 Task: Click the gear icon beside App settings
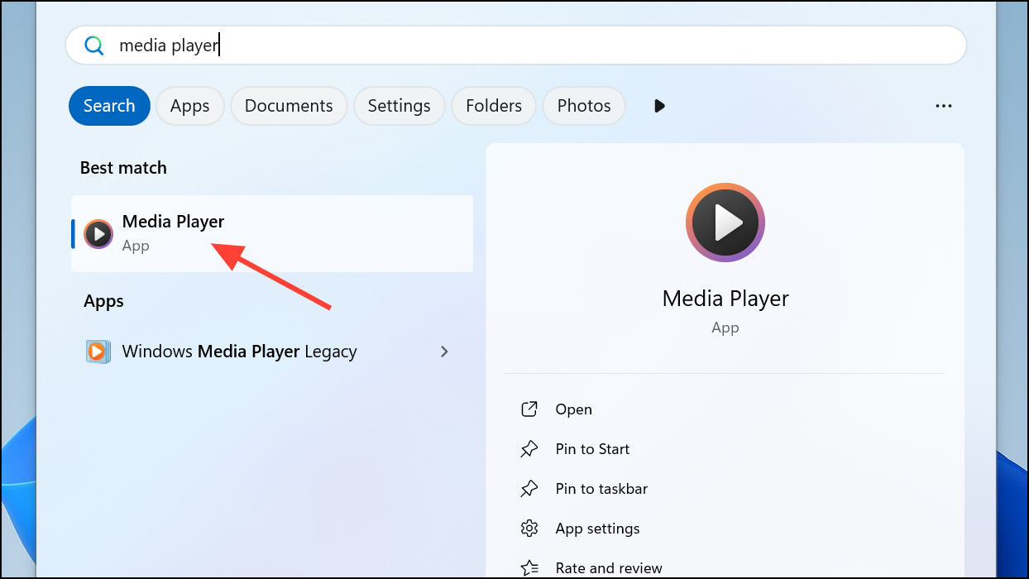529,529
